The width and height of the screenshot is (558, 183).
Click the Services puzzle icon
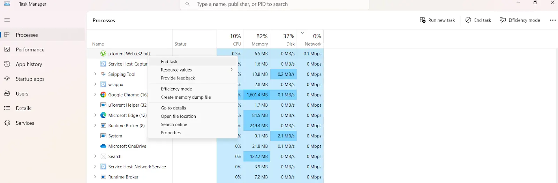(x=7, y=123)
